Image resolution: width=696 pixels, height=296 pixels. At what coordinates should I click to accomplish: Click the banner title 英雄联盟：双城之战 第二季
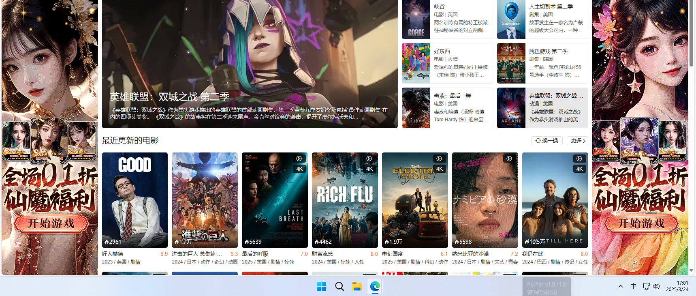pyautogui.click(x=170, y=97)
